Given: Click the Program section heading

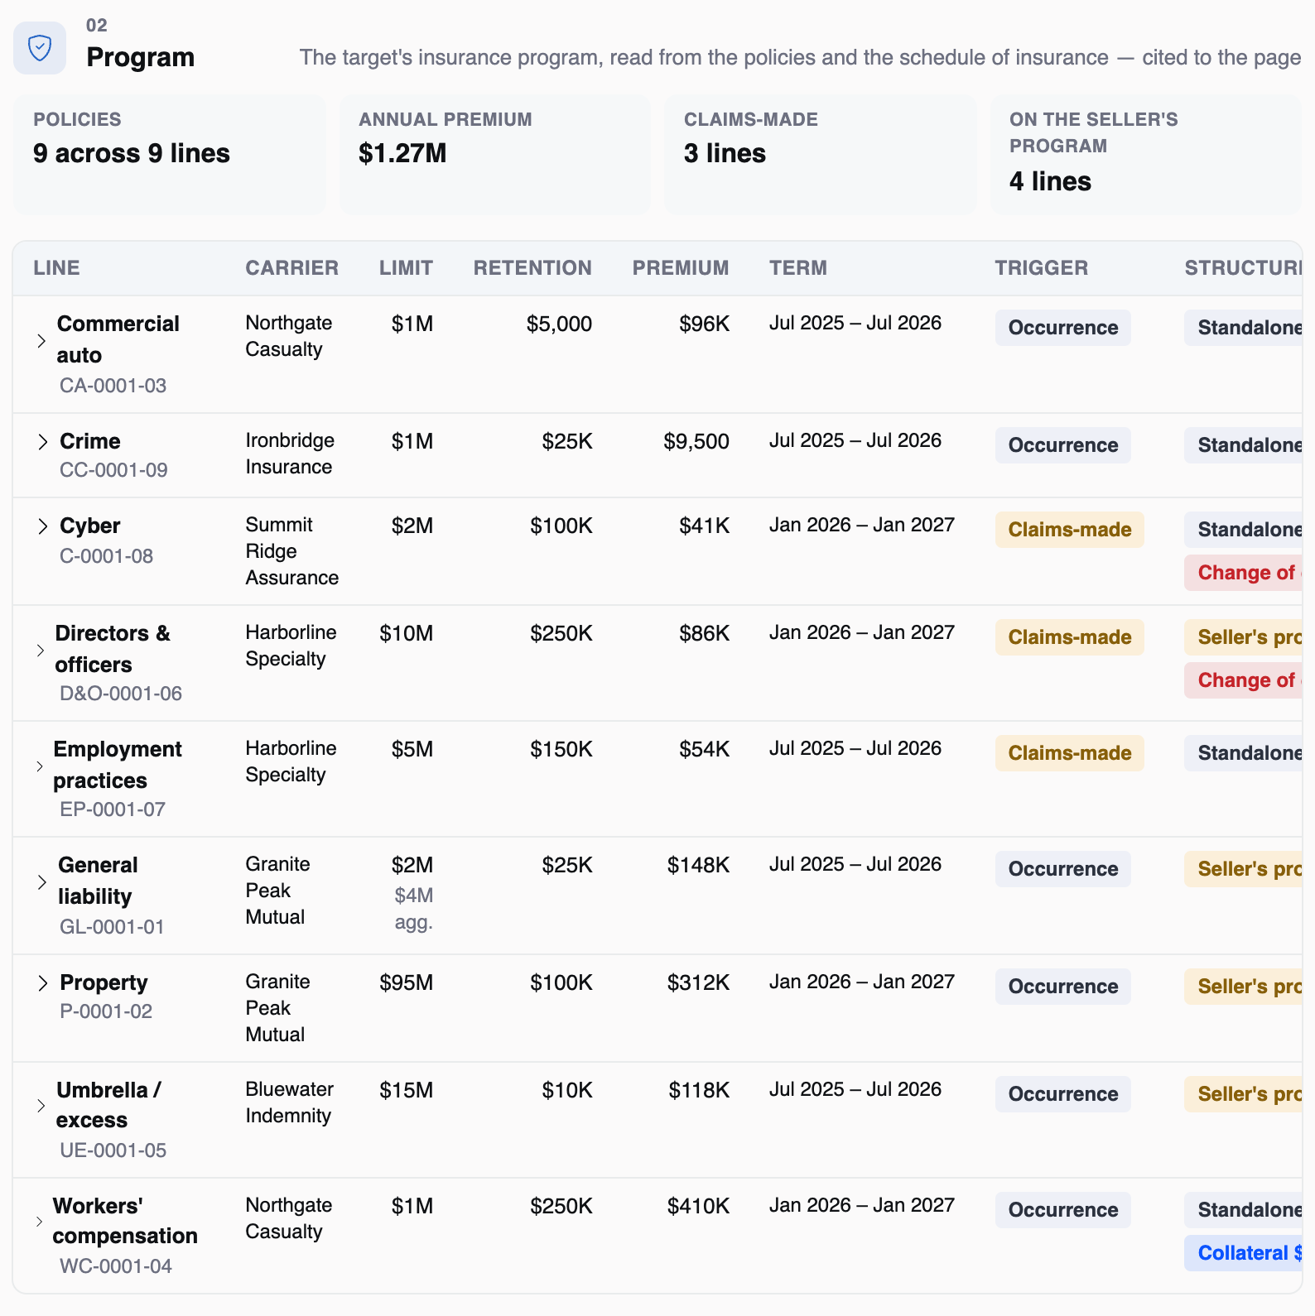Looking at the screenshot, I should pos(140,57).
